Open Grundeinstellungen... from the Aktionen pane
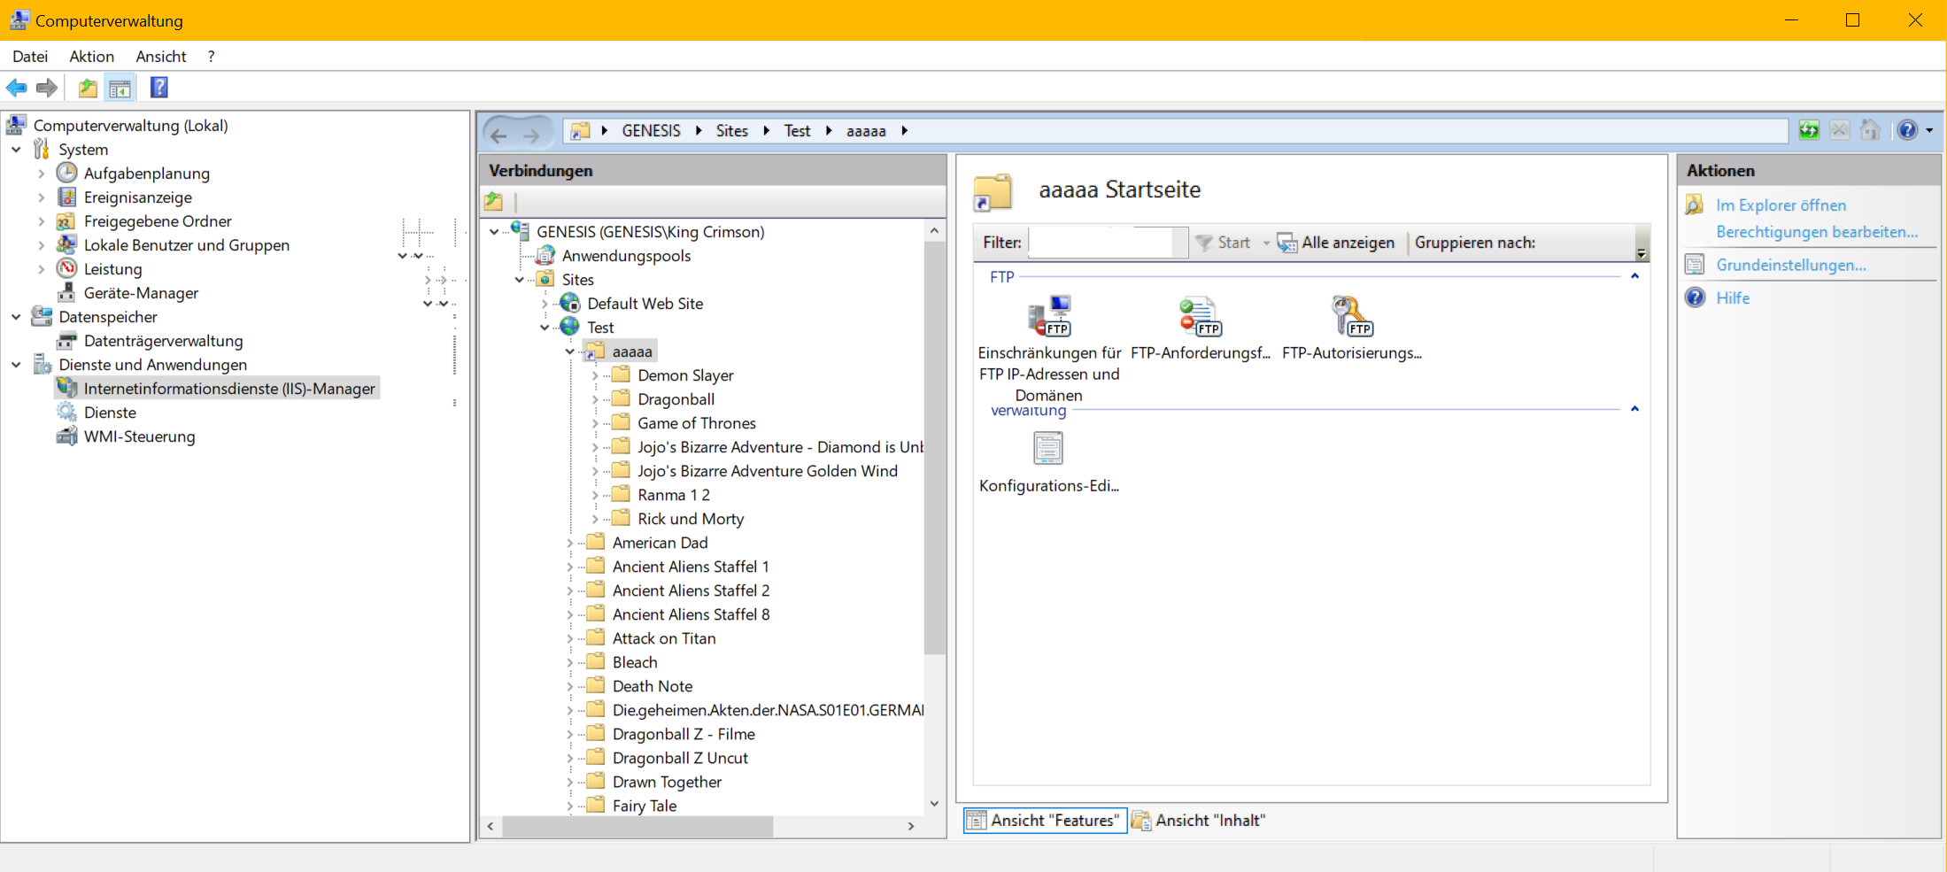The image size is (1947, 872). click(x=1791, y=265)
